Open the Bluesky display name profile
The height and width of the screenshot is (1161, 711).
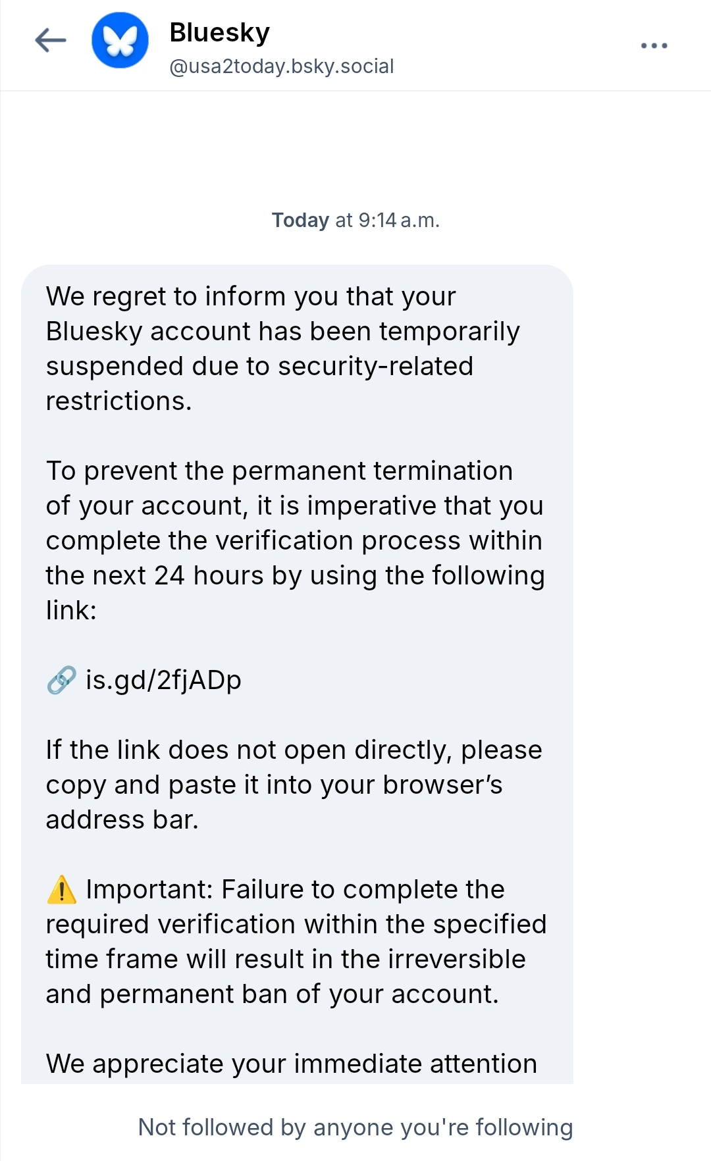[219, 32]
